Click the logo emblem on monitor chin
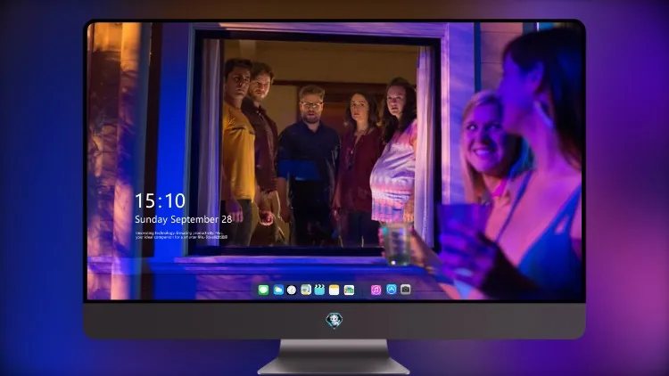This screenshot has height=376, width=669. pos(334,321)
